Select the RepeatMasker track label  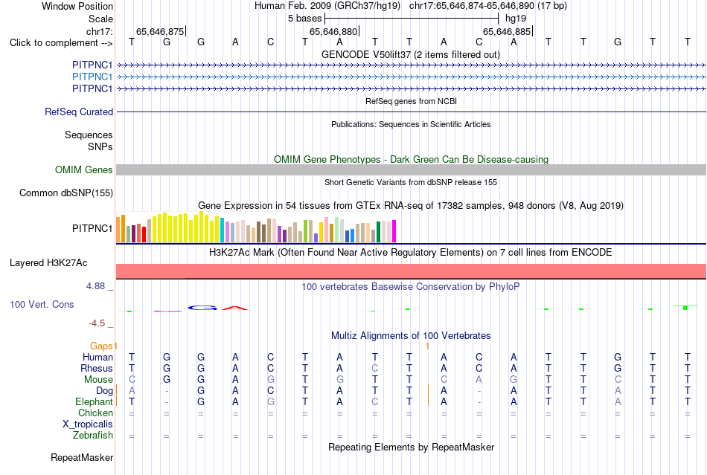(x=82, y=457)
